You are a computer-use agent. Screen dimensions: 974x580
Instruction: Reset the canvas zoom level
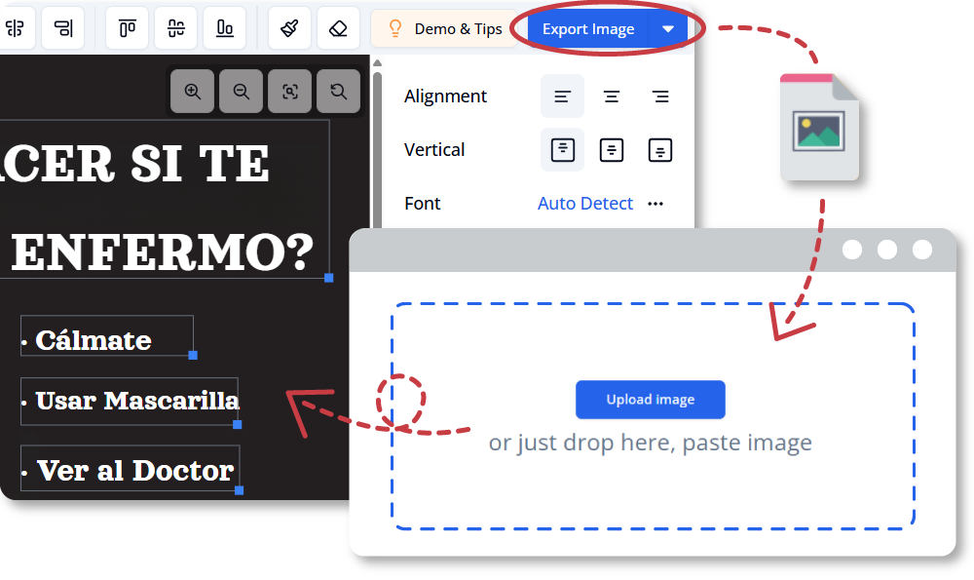pos(338,92)
